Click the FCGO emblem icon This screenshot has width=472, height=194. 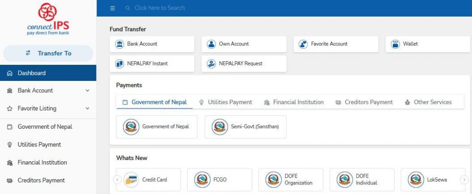202,180
